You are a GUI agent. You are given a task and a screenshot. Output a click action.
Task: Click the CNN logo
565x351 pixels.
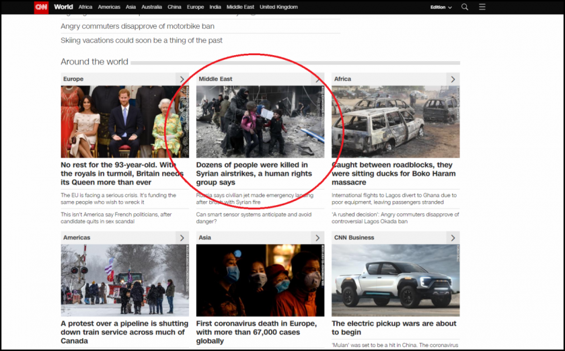pyautogui.click(x=41, y=7)
